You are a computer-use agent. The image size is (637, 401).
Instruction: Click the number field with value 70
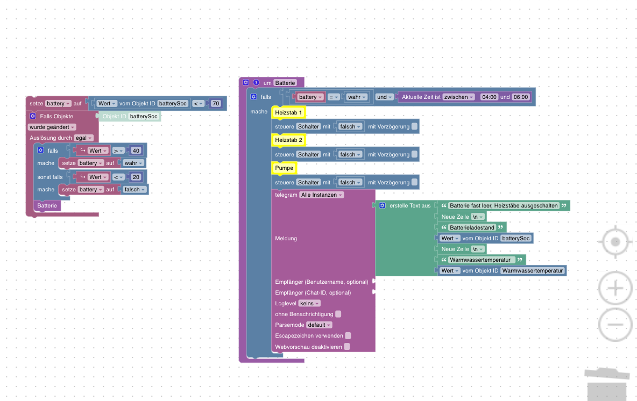point(216,104)
